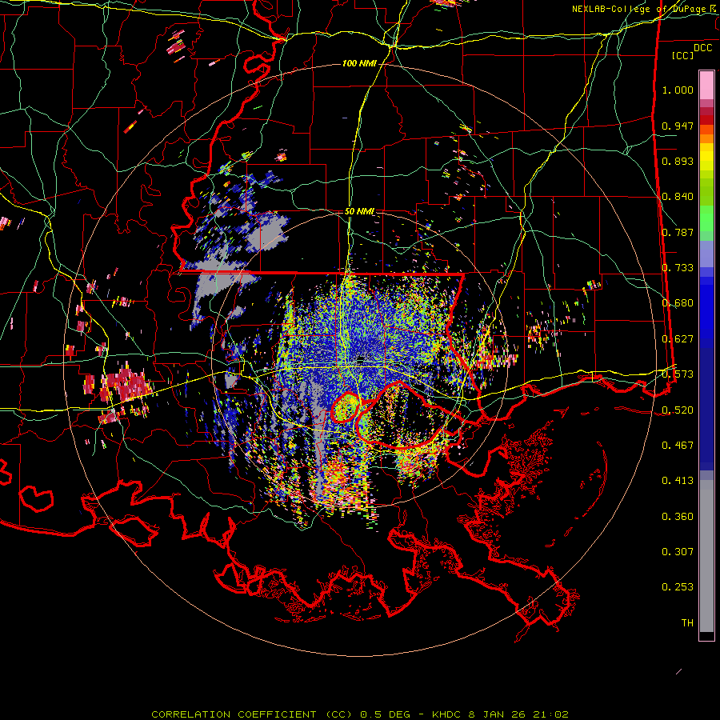Click the "TH" threshold label on the scale
This screenshot has height=720, width=720.
tap(687, 623)
